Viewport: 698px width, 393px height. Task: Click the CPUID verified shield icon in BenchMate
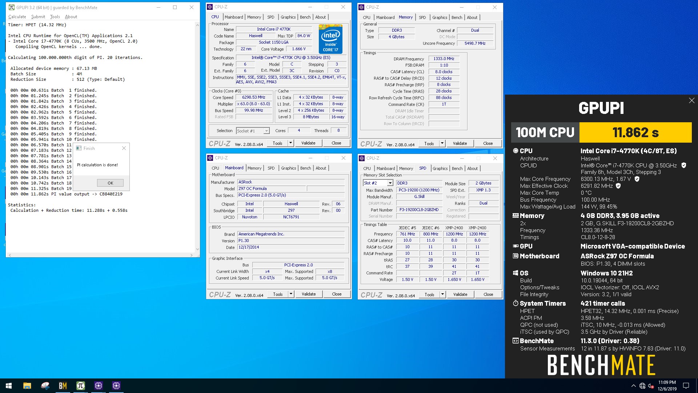[683, 165]
